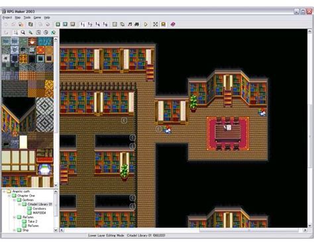
Task: Select the Ship map entry
Action: pyautogui.click(x=26, y=230)
